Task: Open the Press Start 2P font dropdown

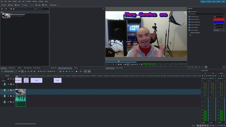Action: pos(206,14)
